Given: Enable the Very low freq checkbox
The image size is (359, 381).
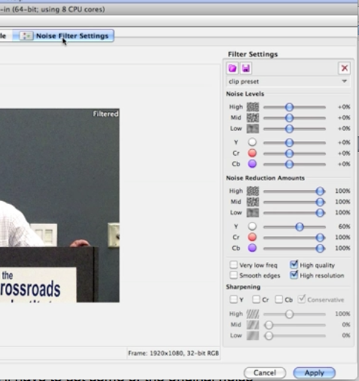Looking at the screenshot, I should [x=233, y=265].
